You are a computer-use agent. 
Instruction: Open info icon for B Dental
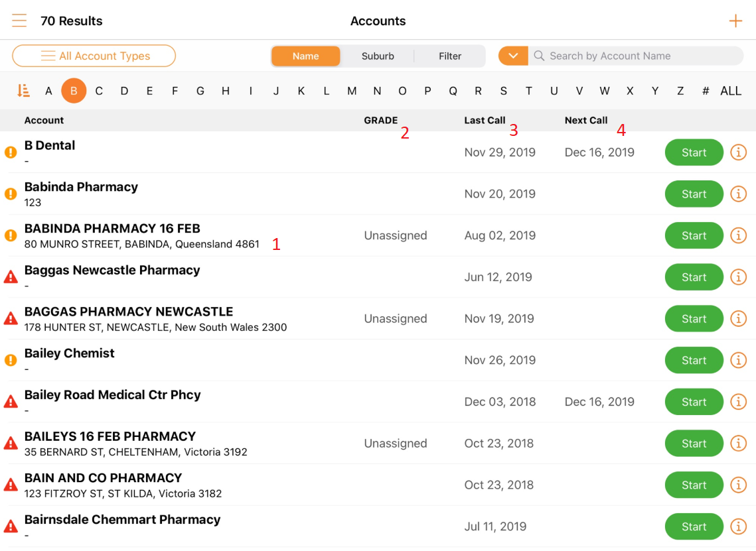tap(738, 153)
